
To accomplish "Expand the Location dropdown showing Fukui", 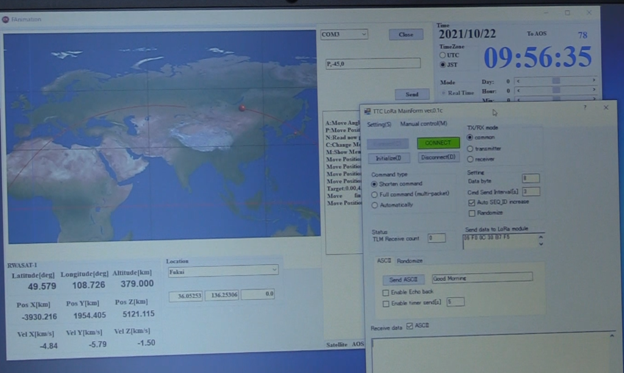I will pos(274,269).
